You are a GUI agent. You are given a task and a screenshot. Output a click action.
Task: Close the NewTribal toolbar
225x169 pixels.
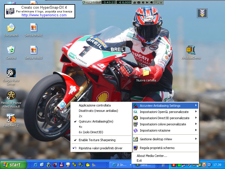point(161,3)
